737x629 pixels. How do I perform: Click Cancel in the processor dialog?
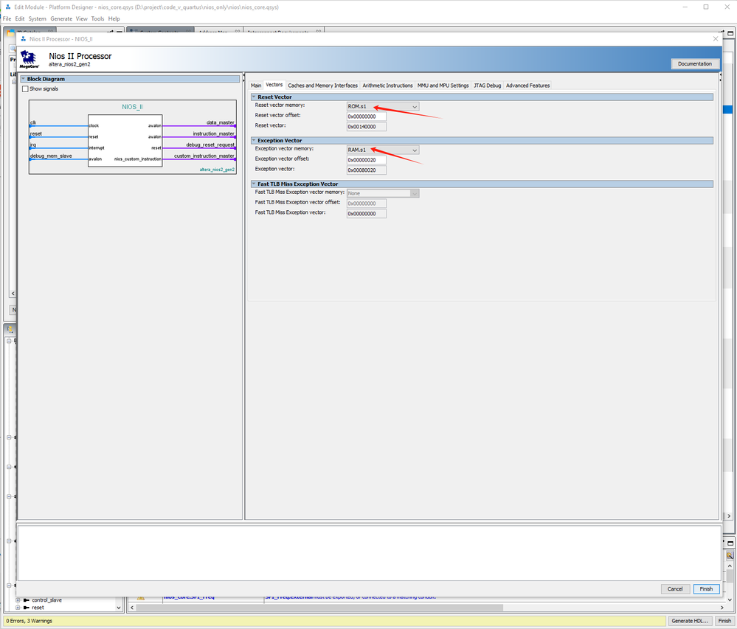point(675,589)
